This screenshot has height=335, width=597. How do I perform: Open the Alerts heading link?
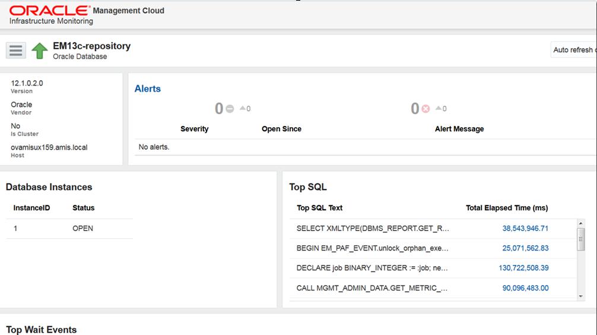tap(148, 89)
